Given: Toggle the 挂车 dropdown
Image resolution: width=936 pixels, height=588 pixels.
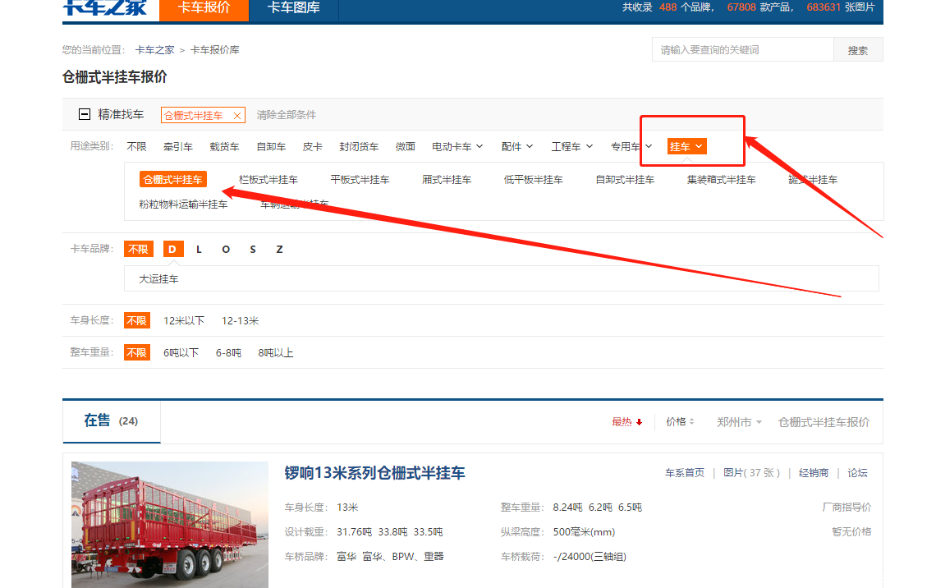Looking at the screenshot, I should (x=687, y=146).
